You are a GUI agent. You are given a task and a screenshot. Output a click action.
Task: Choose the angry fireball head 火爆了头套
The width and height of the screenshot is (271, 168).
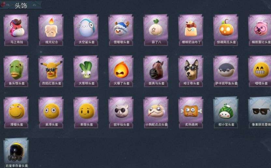(x=121, y=71)
